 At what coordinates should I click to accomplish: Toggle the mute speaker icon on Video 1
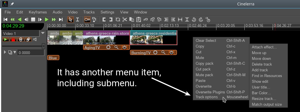tap(35, 39)
